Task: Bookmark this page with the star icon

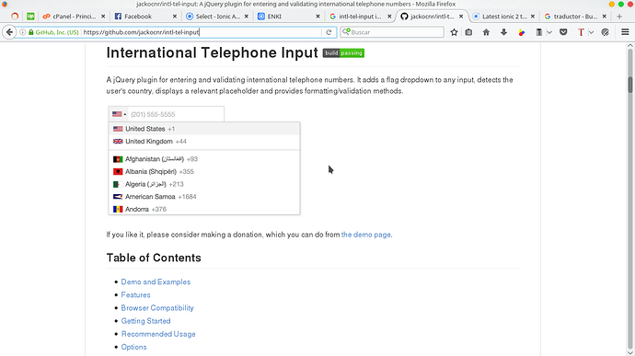Action: click(454, 32)
